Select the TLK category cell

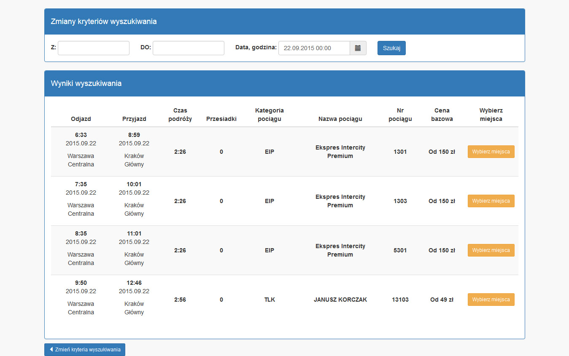point(270,300)
